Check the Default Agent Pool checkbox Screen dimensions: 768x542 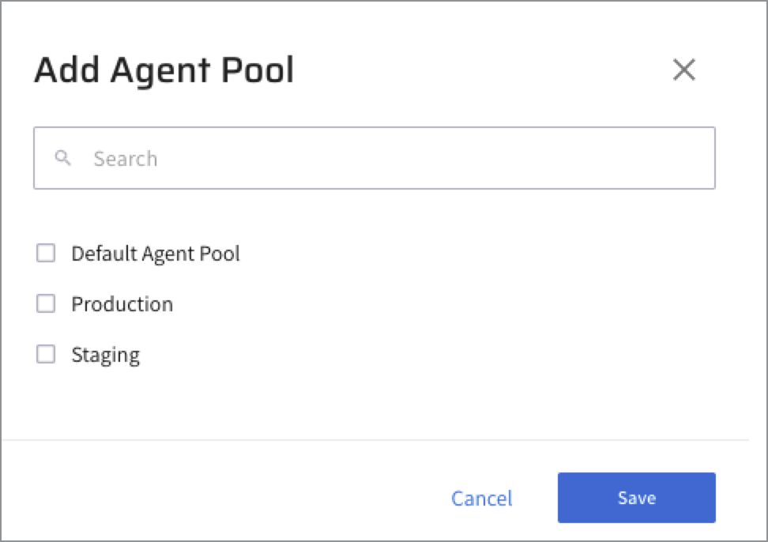click(47, 254)
